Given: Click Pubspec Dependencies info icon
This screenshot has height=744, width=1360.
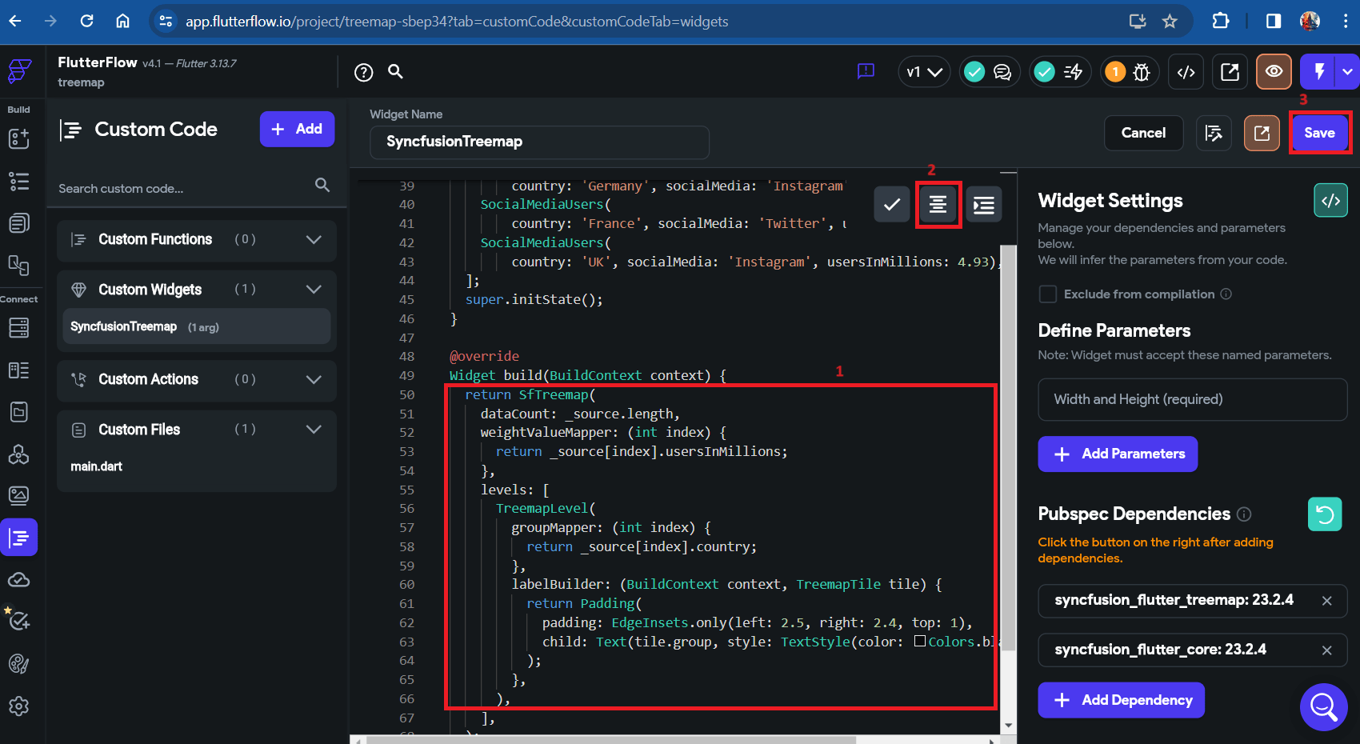Looking at the screenshot, I should coord(1244,514).
